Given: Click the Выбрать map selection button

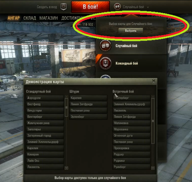Looking at the screenshot, I should tap(131, 31).
